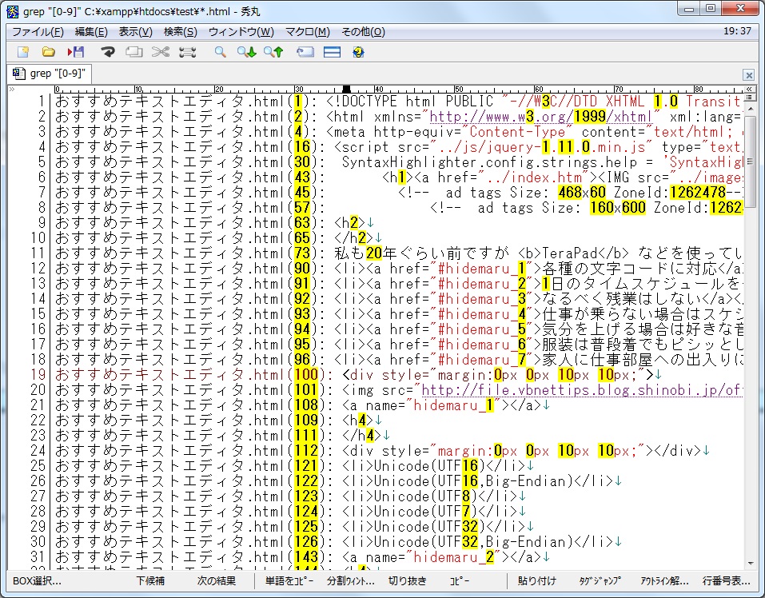Click the text hidemaru_2 in row 31
765x598 pixels.
click(x=454, y=557)
